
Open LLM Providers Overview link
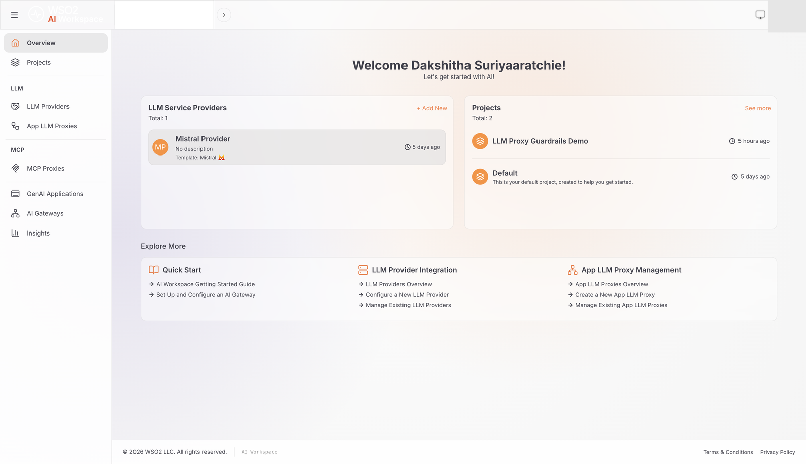(x=398, y=284)
